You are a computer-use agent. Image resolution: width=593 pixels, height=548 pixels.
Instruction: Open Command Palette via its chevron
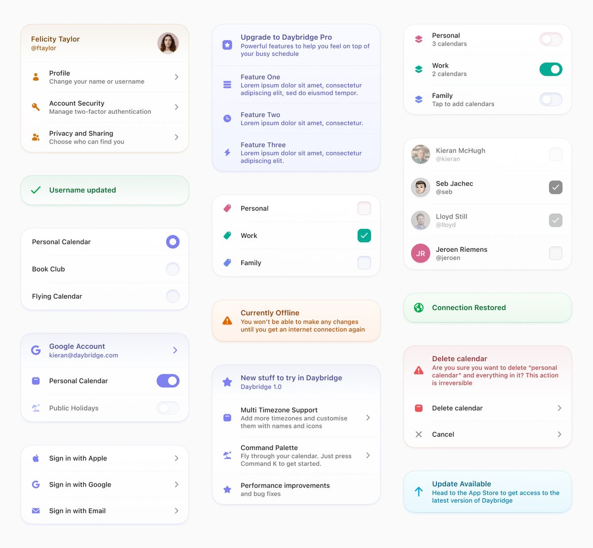[368, 455]
